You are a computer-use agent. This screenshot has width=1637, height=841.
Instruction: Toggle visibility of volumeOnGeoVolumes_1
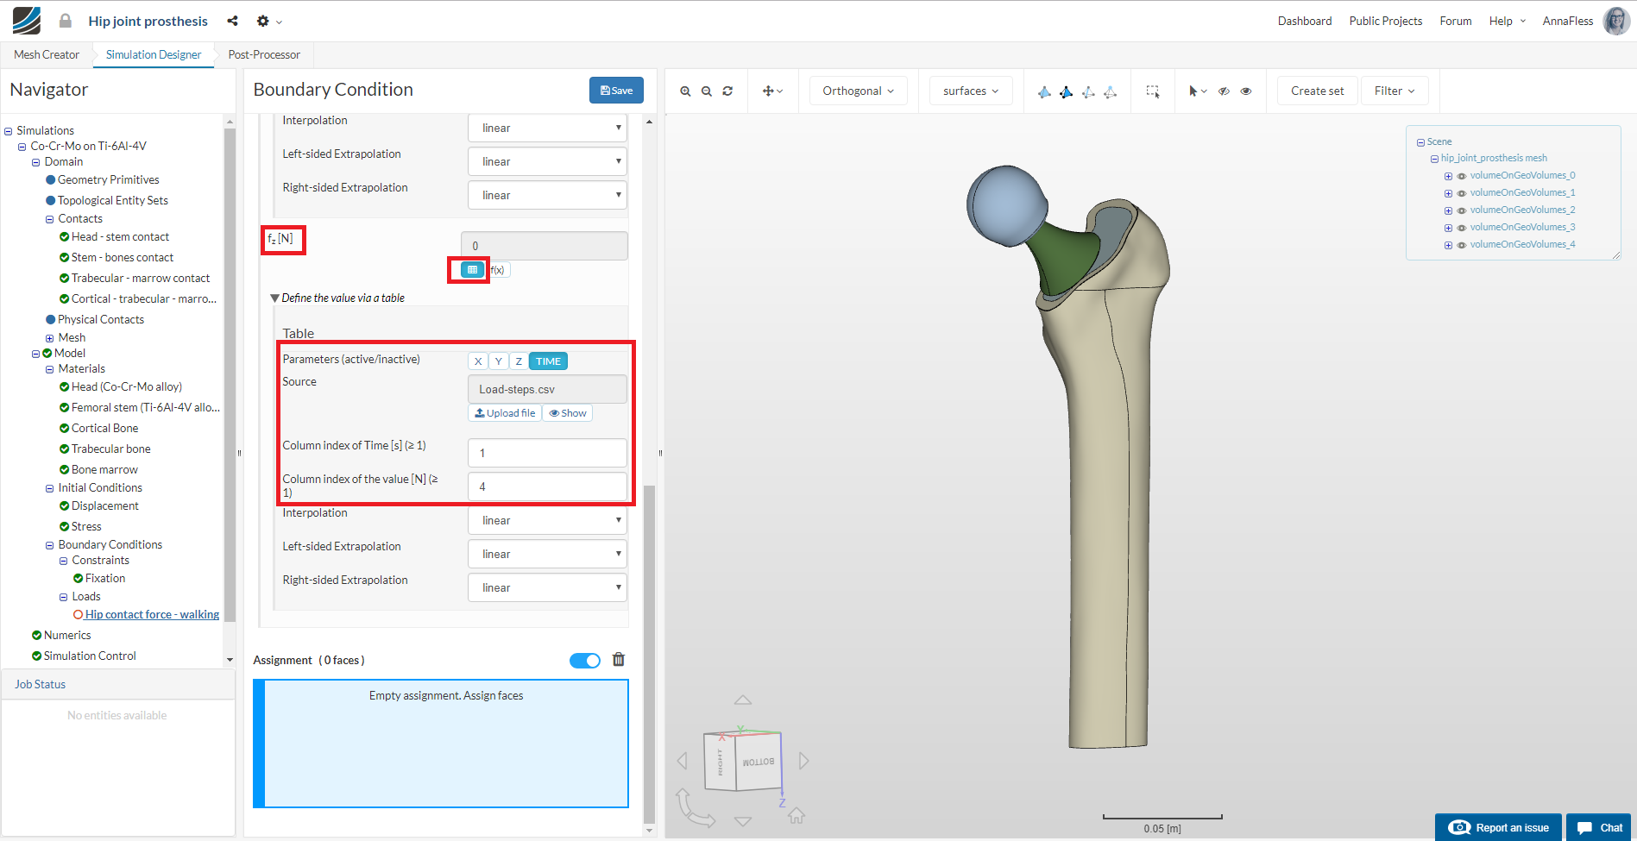(x=1462, y=193)
